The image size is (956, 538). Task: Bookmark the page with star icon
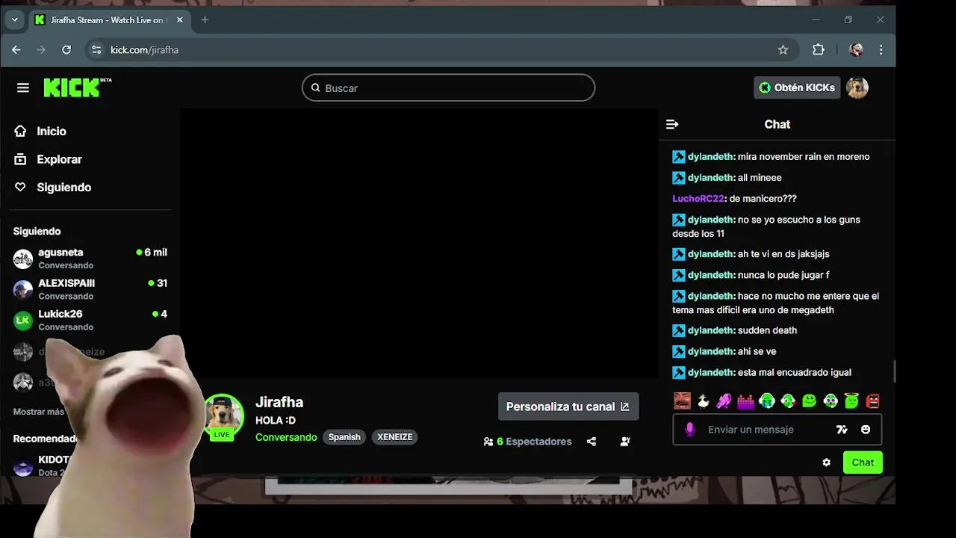pyautogui.click(x=783, y=50)
